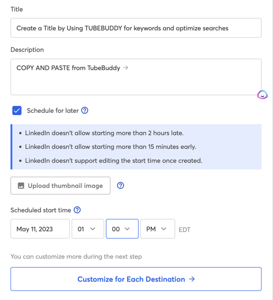This screenshot has height=300, width=273.
Task: Click the Description label
Action: coord(27,50)
